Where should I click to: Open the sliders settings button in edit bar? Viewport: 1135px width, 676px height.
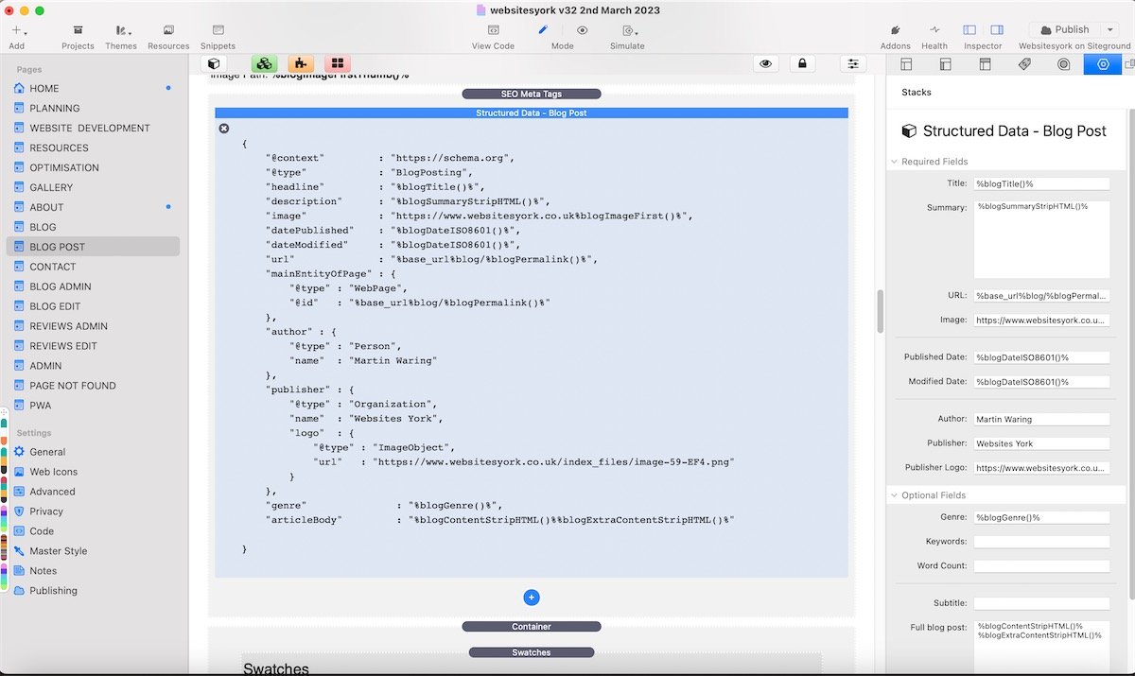coord(853,63)
